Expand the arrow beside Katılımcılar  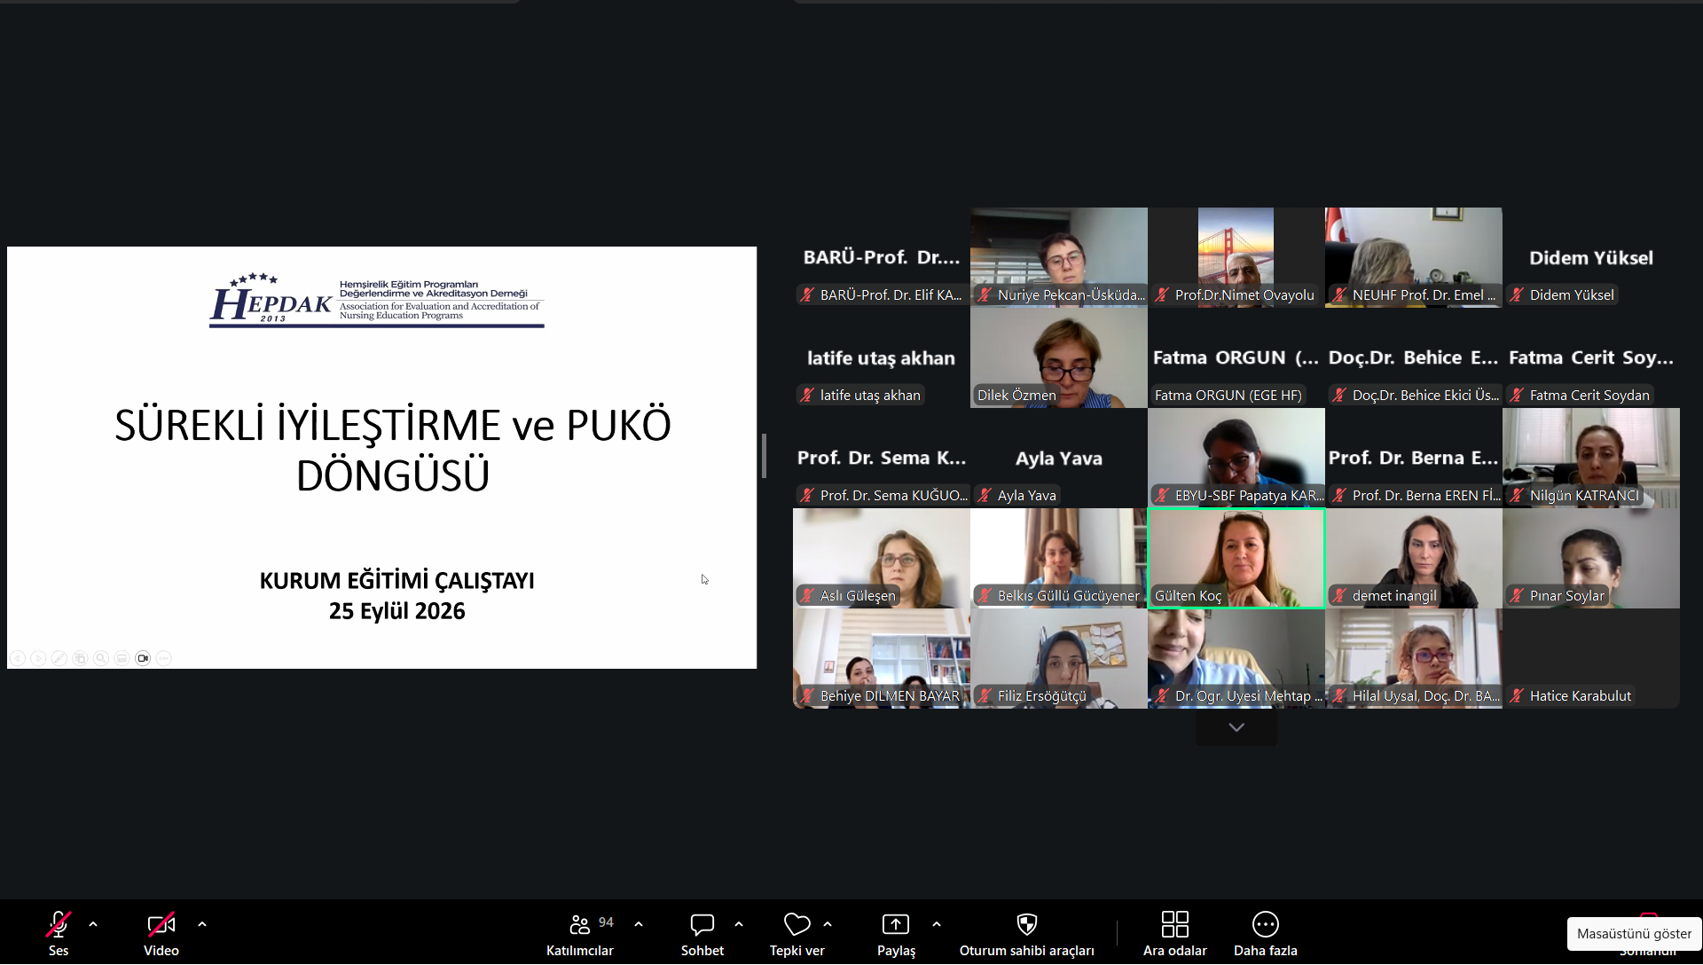[639, 924]
